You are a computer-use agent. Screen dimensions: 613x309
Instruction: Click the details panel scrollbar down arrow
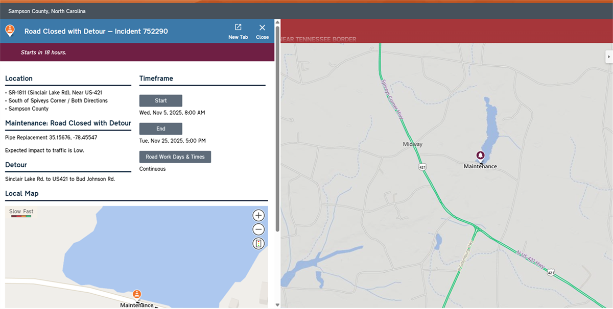(x=277, y=305)
